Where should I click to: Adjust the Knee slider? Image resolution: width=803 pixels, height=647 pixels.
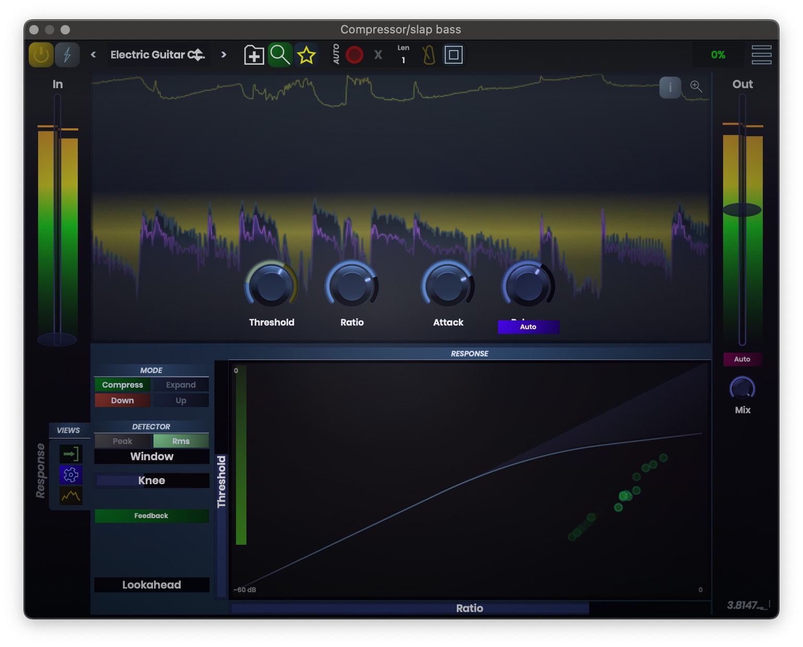pyautogui.click(x=151, y=480)
